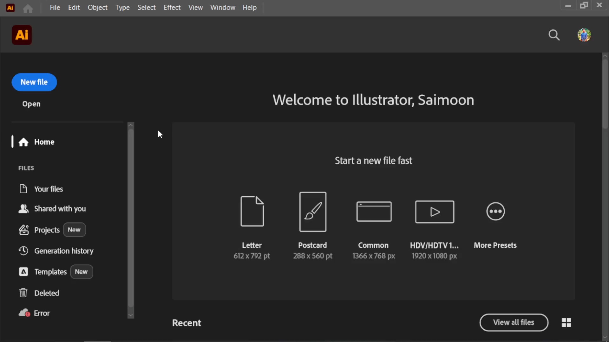Screen dimensions: 609x342
Task: Click the New badge beside Projects
Action: point(74,230)
